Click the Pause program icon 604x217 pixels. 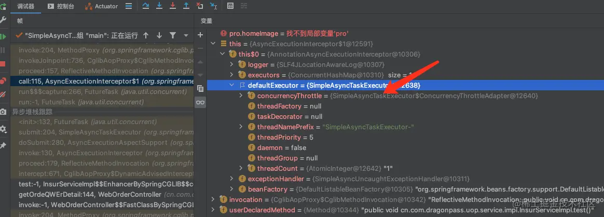3,50
